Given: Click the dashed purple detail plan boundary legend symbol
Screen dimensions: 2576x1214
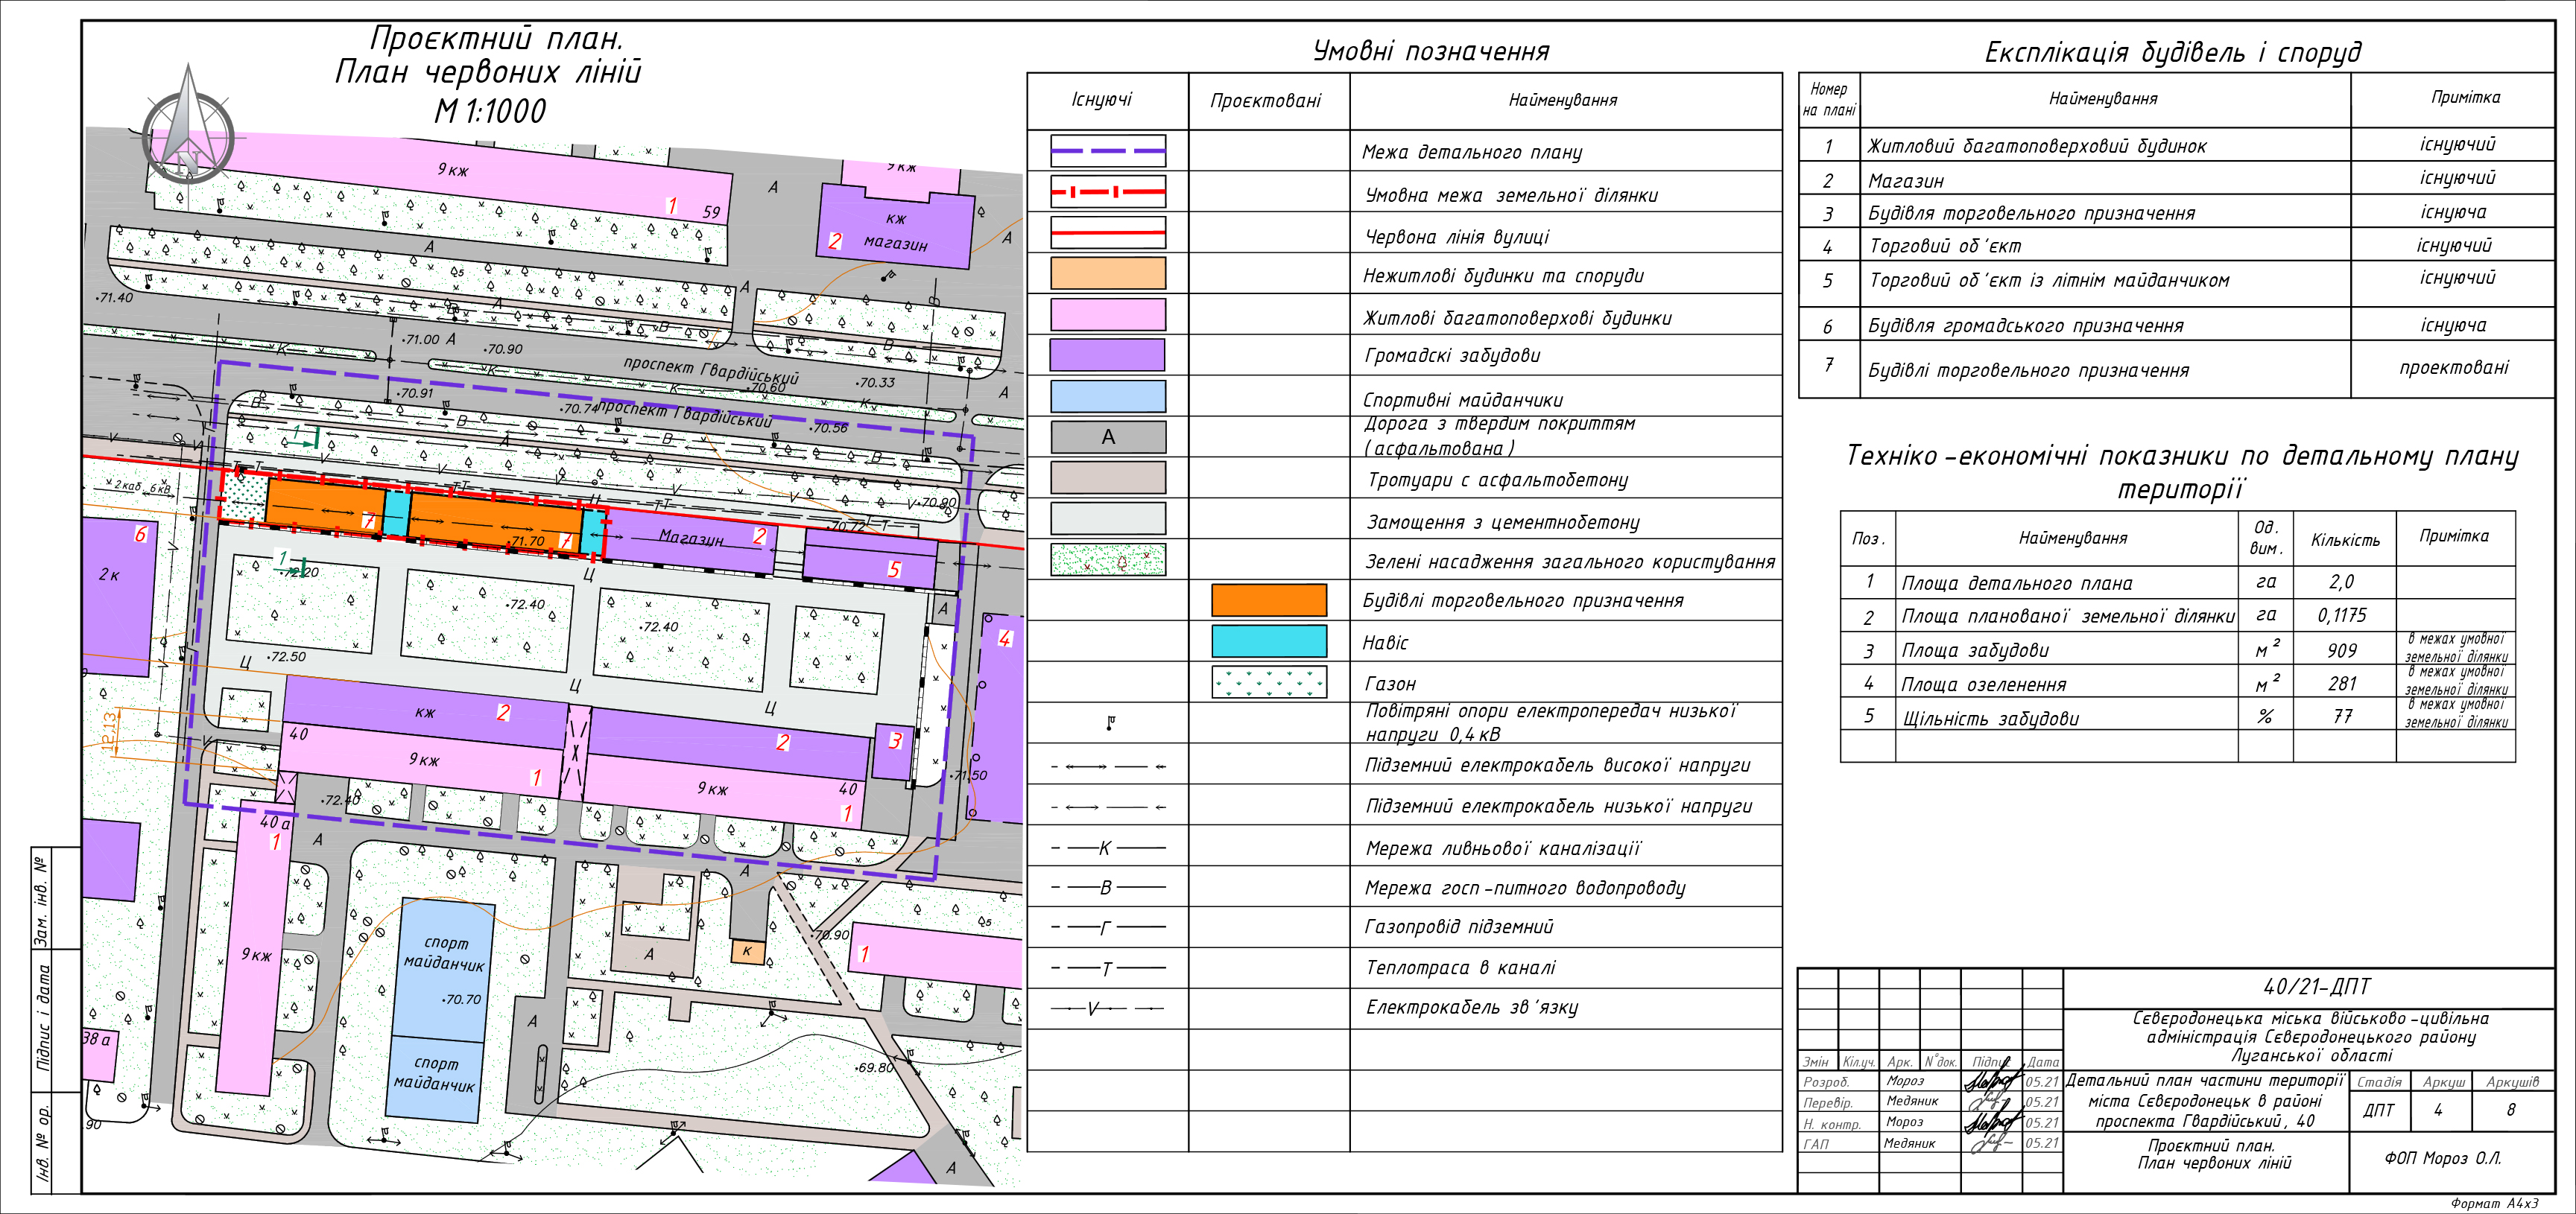Looking at the screenshot, I should [1107, 152].
